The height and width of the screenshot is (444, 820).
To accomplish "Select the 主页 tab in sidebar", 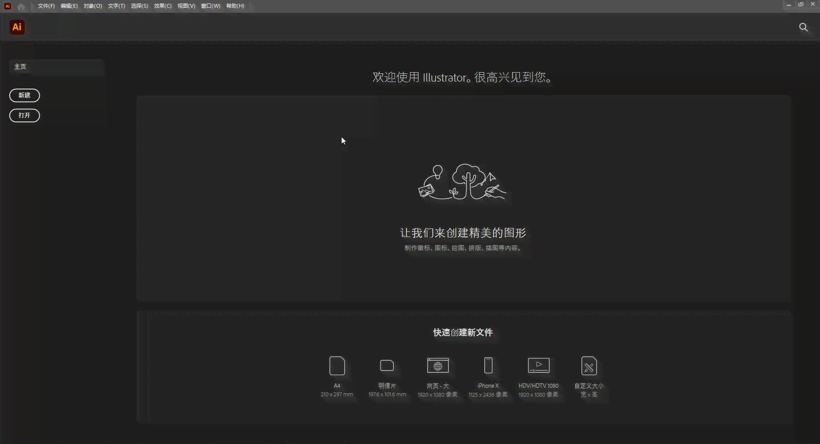I will click(x=56, y=67).
